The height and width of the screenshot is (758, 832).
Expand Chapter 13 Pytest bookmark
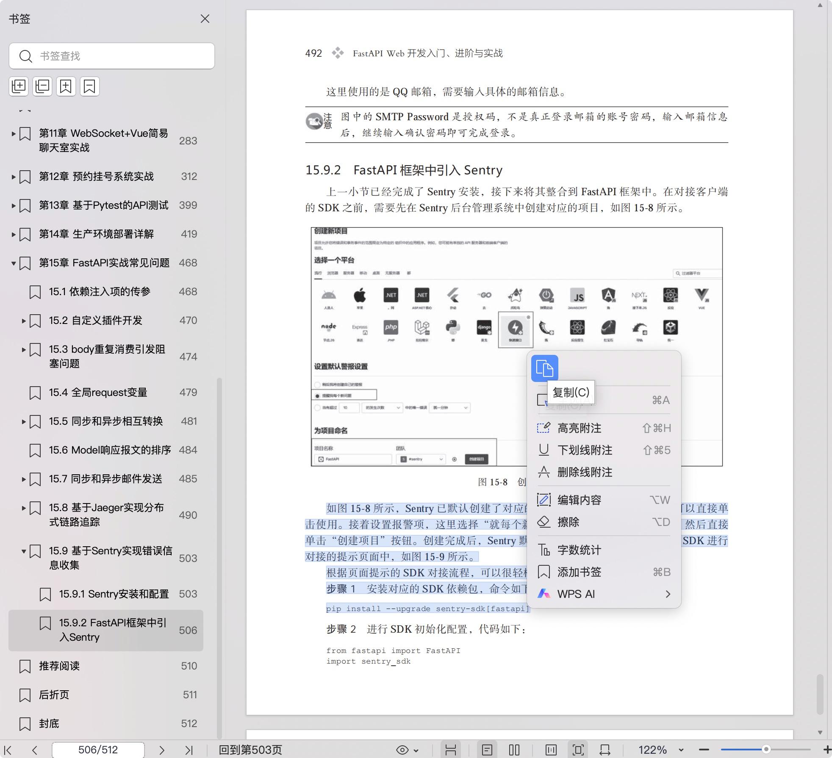pos(14,205)
